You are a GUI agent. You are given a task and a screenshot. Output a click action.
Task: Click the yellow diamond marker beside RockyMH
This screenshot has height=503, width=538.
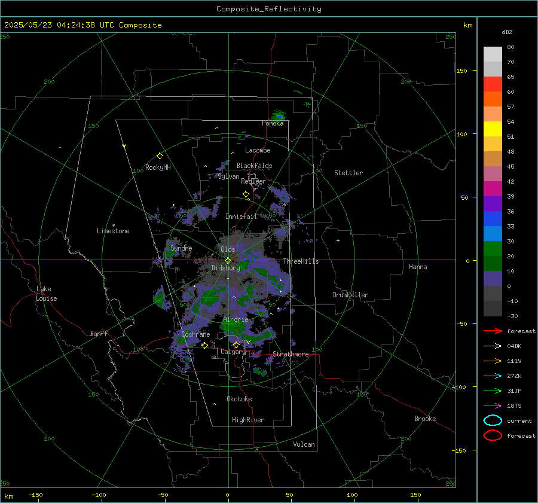(x=160, y=156)
